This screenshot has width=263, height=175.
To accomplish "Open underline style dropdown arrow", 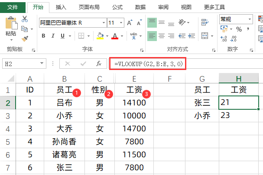I will click(70, 36).
